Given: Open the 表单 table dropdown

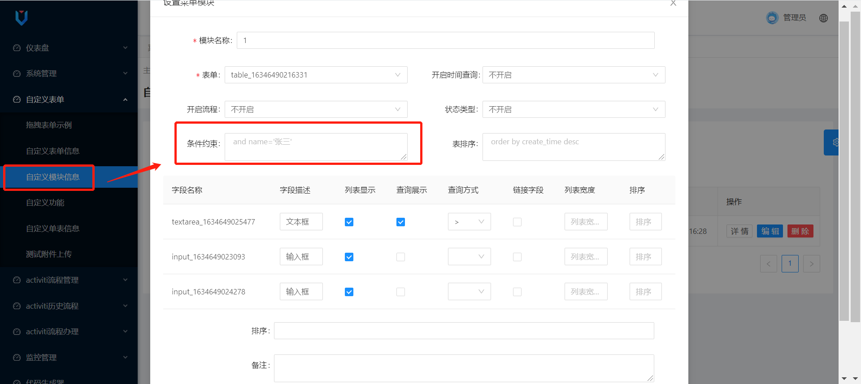Looking at the screenshot, I should (x=316, y=75).
